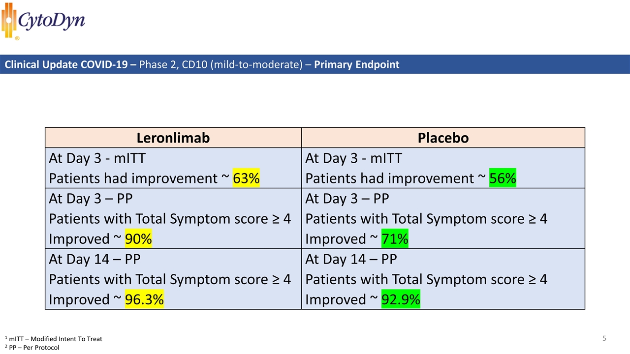Click the green-highlighted 92.9% value

(401, 299)
